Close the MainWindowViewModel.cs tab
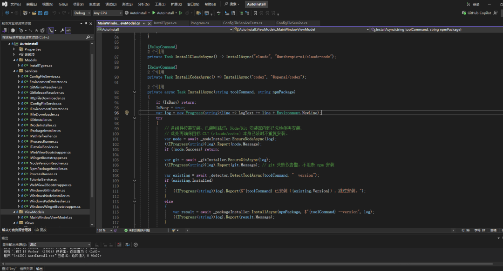This screenshot has height=271, width=503. [x=149, y=23]
